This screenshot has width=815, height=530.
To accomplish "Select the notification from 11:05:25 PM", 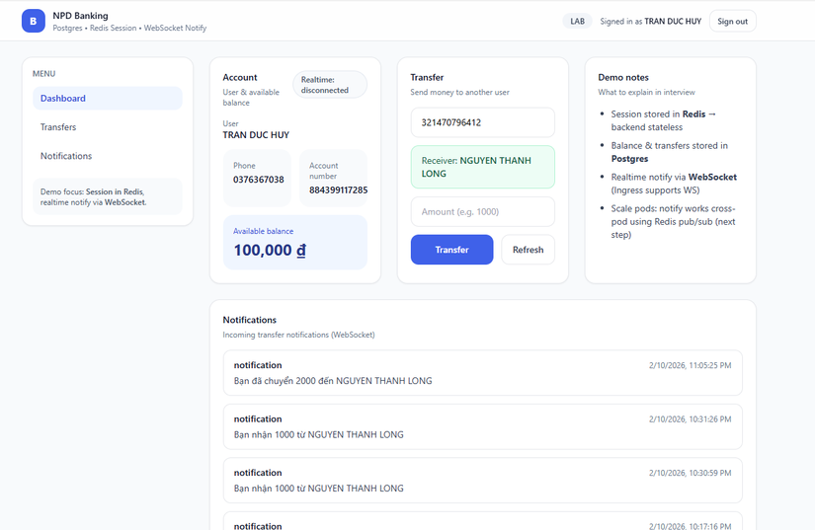I will point(482,373).
